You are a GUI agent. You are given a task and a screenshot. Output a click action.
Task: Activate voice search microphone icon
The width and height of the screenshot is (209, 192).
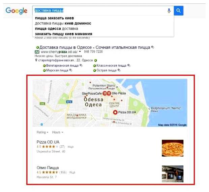pyautogui.click(x=169, y=10)
